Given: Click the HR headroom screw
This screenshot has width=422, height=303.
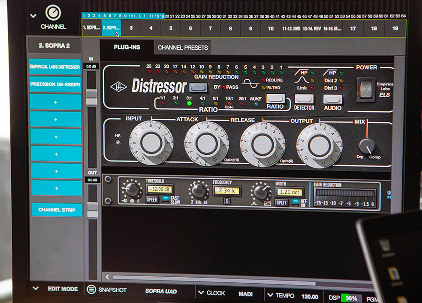Looking at the screenshot, I should click(x=118, y=142).
